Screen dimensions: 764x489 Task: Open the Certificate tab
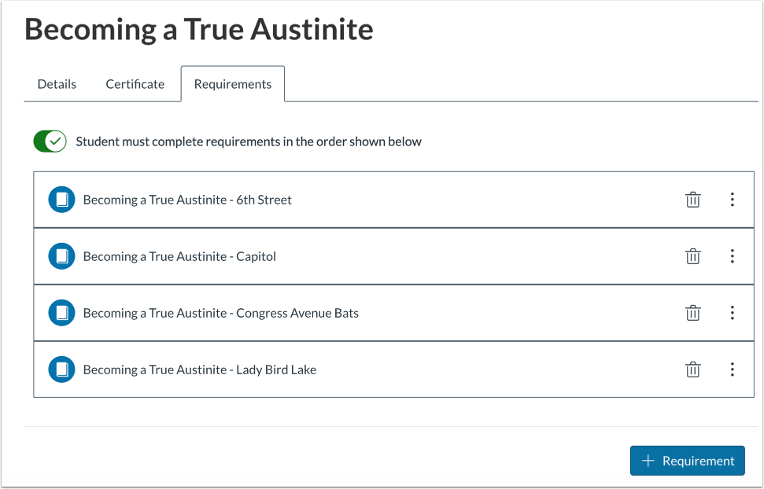coord(135,84)
